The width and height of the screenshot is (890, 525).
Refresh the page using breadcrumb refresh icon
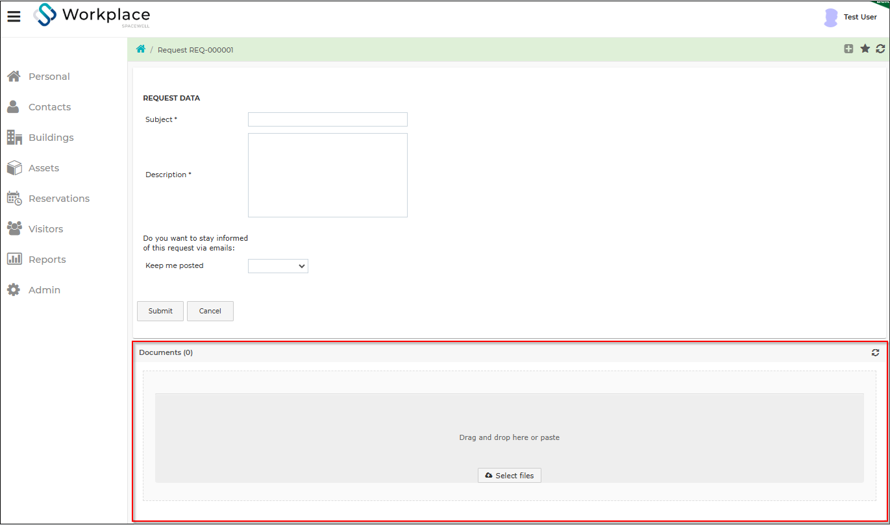(880, 49)
